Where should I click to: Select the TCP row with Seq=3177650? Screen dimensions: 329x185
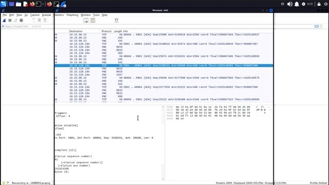click(x=163, y=87)
